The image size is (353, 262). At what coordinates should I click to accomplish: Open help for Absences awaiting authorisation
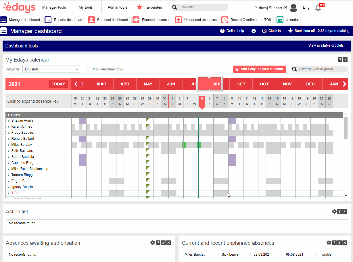158,243
